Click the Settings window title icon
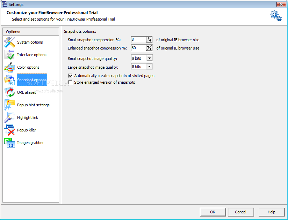This screenshot has height=220, width=288. tap(4, 4)
